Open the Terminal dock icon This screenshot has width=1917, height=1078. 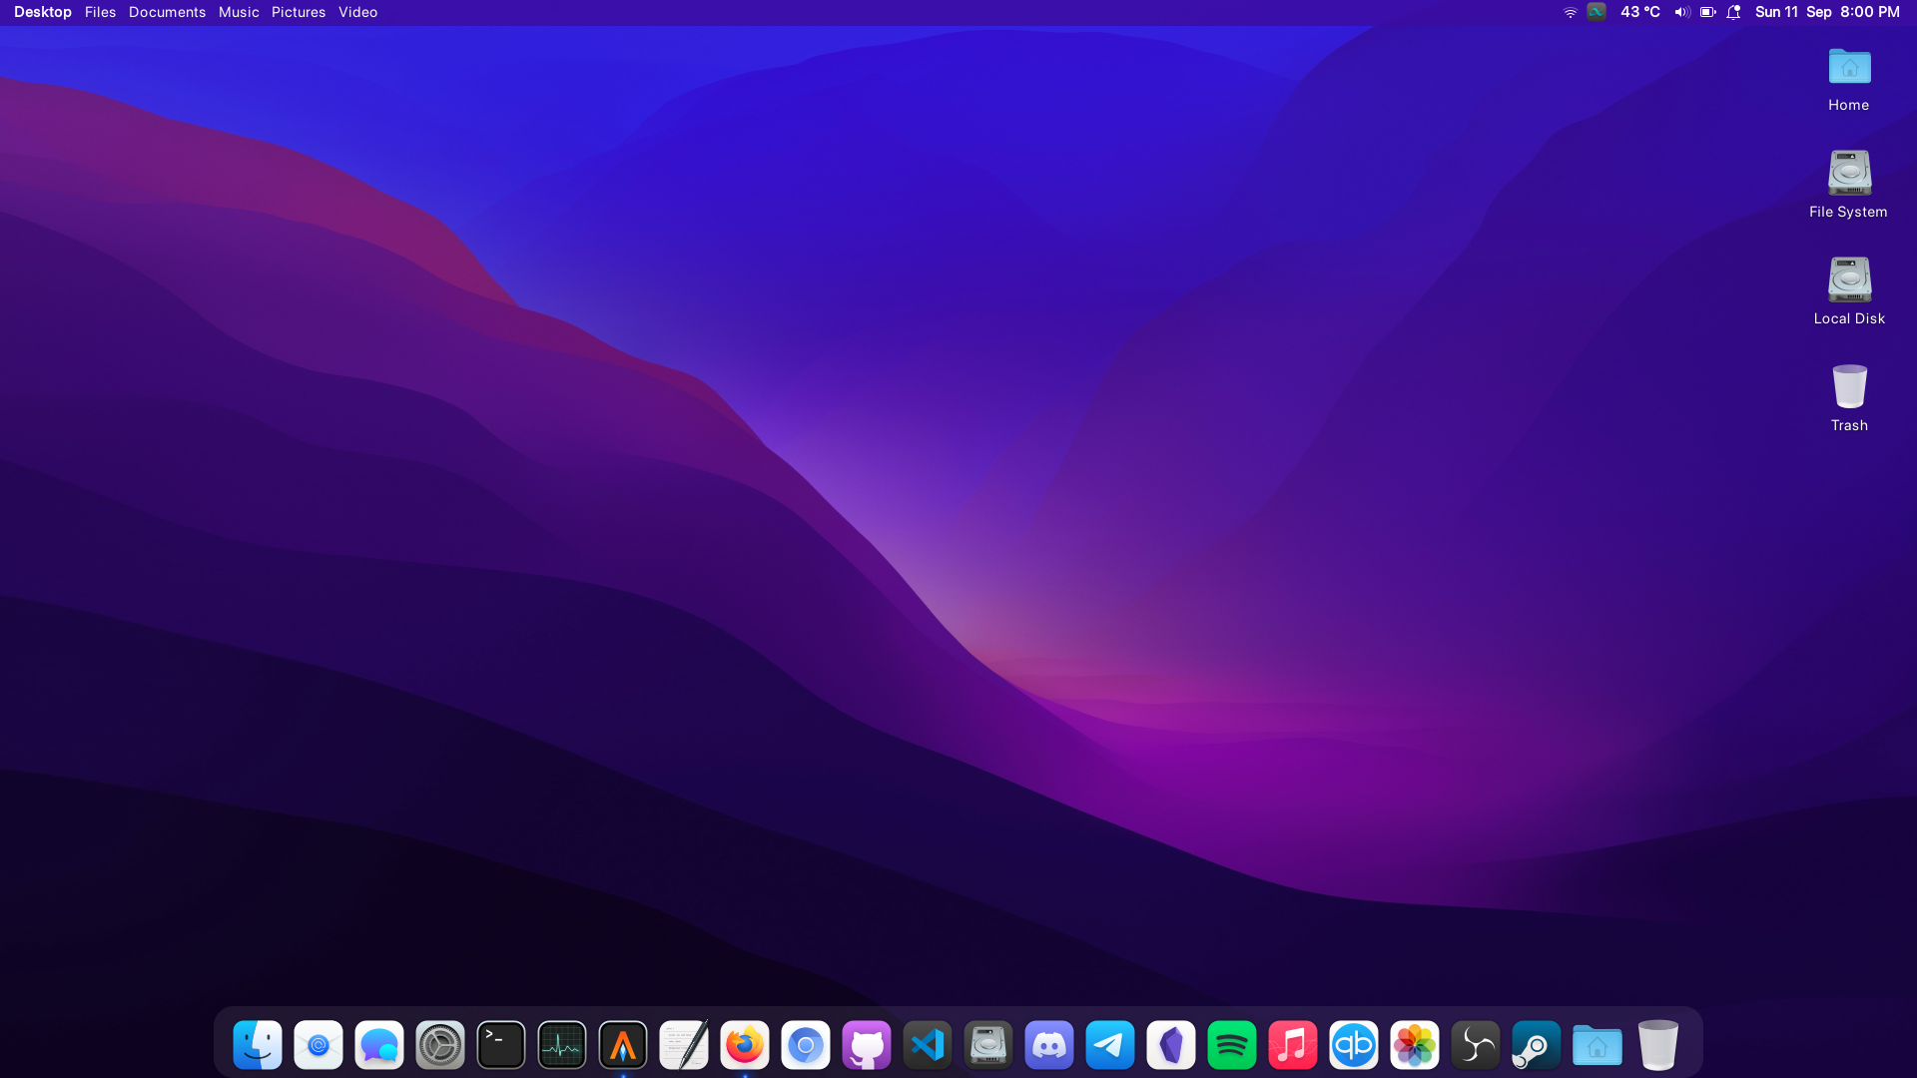tap(501, 1045)
